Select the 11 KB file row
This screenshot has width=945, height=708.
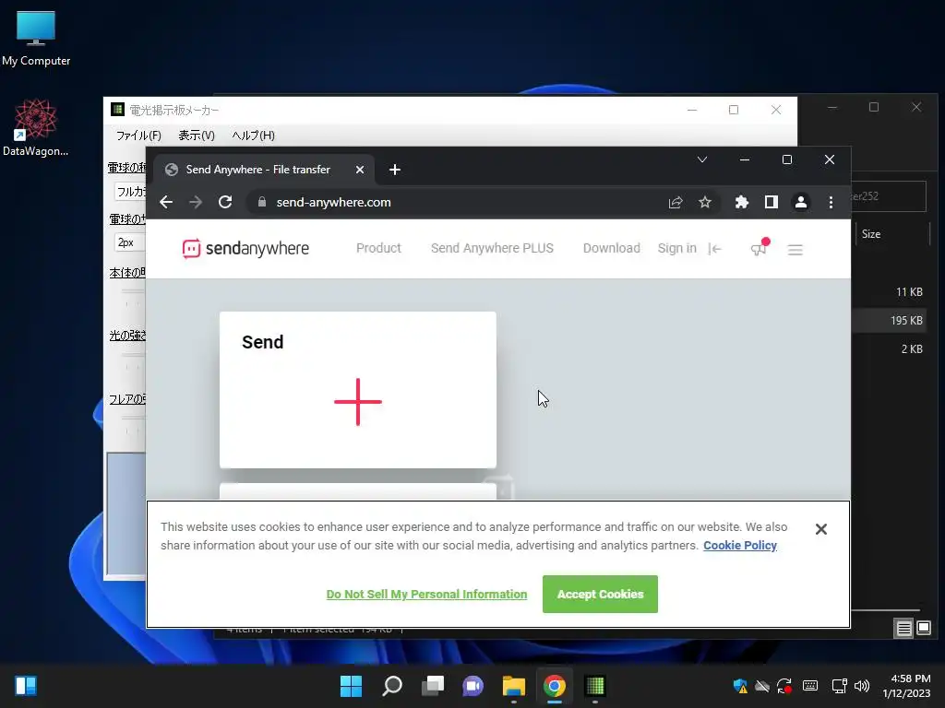[889, 292]
